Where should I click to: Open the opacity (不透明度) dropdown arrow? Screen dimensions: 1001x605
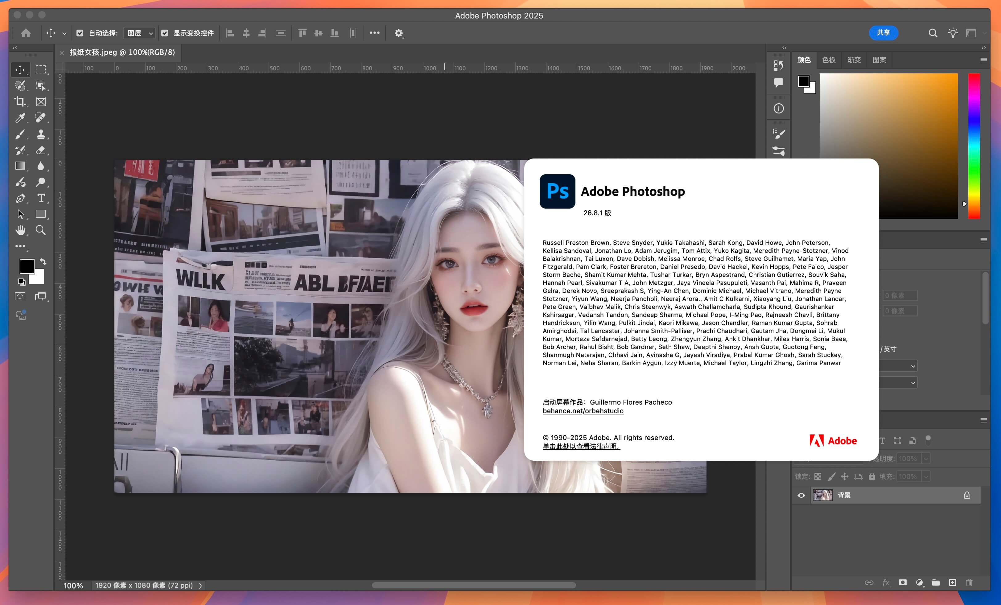[x=926, y=459]
